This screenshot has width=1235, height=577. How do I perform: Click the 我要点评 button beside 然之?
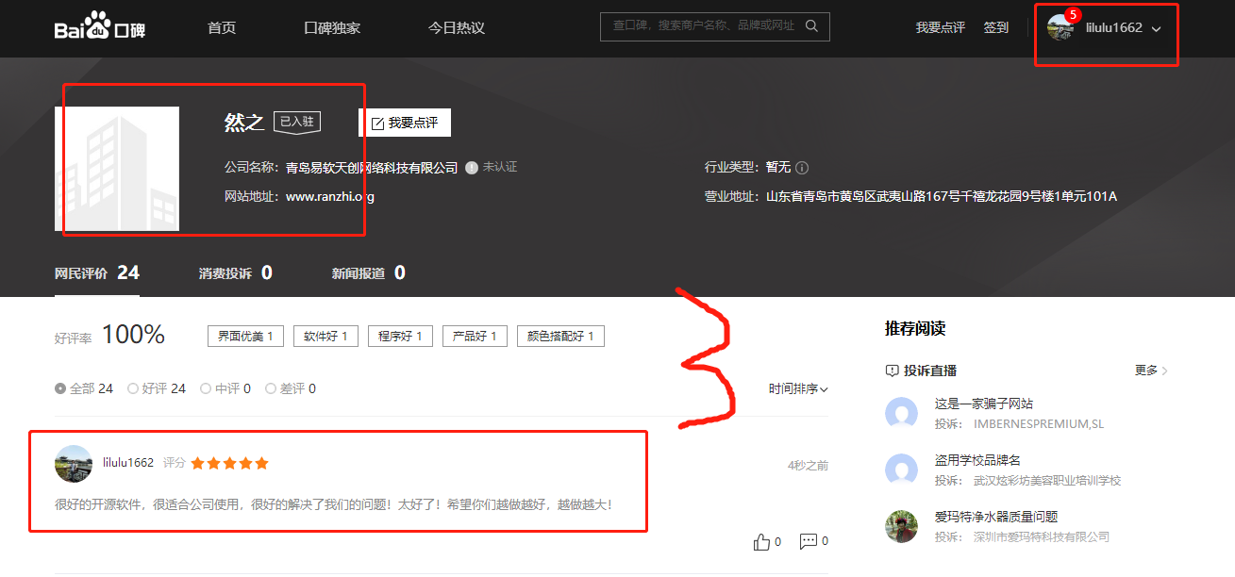click(405, 123)
